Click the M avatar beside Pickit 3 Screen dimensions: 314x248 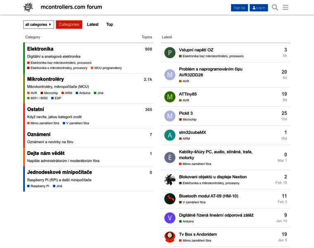click(170, 116)
